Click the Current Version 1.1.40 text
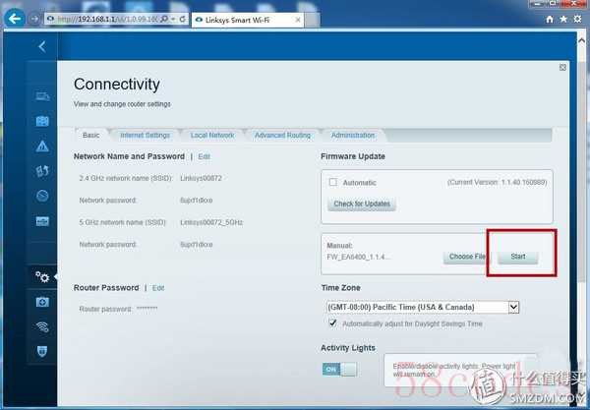This screenshot has height=410, width=590. coord(497,182)
